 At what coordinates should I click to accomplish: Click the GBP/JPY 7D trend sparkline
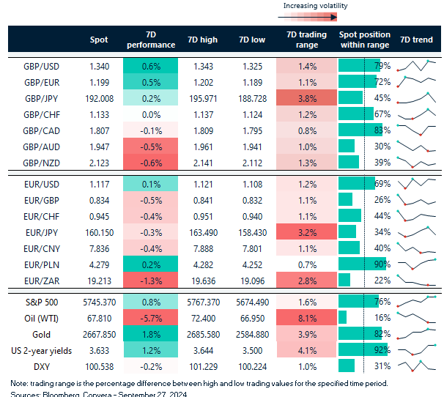(417, 97)
